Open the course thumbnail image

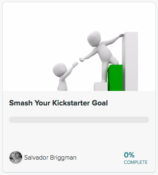pyautogui.click(x=79, y=47)
